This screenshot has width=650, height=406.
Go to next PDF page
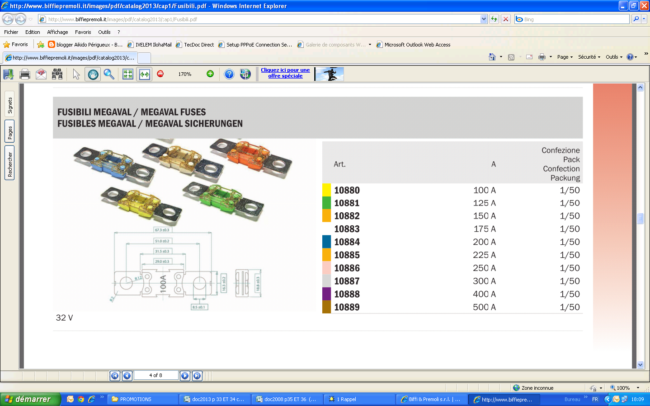pyautogui.click(x=185, y=375)
